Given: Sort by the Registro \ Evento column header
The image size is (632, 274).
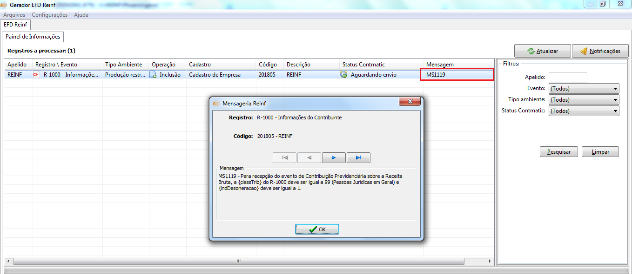Looking at the screenshot, I should [x=67, y=65].
